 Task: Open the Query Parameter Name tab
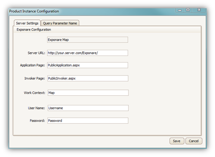60,23
